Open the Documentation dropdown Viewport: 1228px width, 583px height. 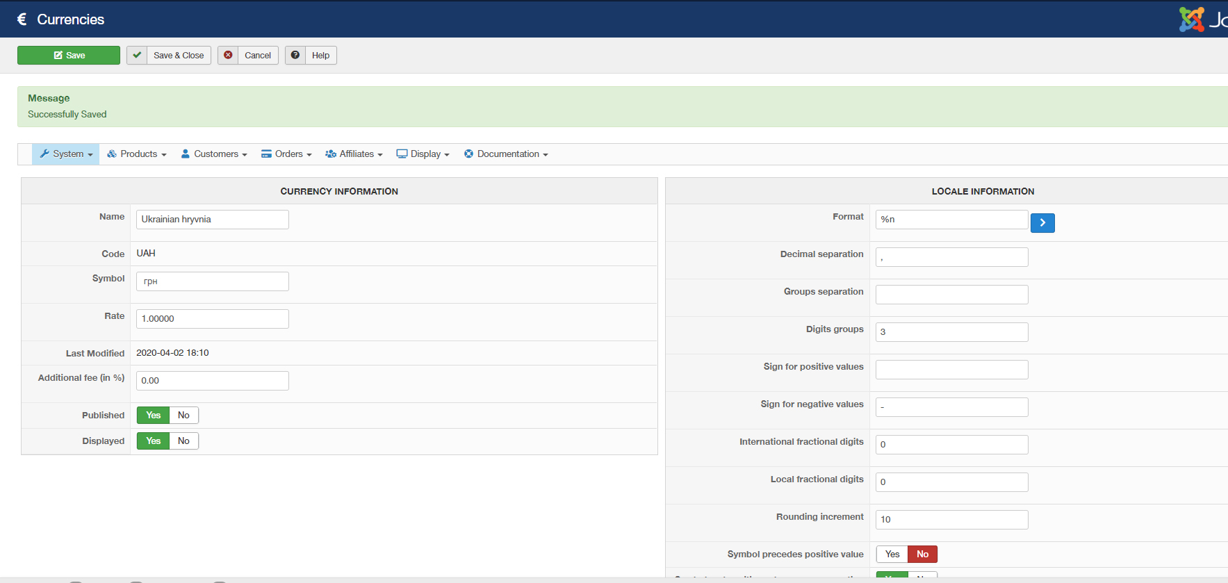pyautogui.click(x=506, y=154)
